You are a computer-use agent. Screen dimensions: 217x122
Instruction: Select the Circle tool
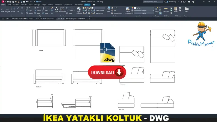[13, 10]
